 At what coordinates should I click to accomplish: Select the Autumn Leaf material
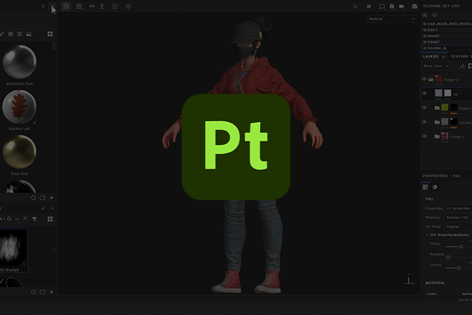point(20,107)
